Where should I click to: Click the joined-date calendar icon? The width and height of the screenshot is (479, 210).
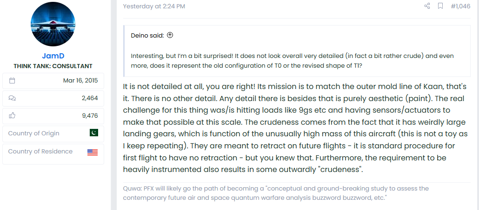pos(12,81)
